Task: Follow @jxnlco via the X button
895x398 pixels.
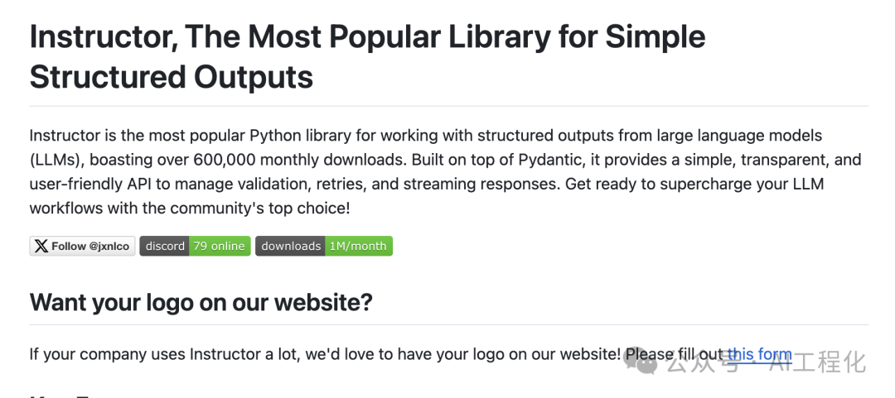Action: [82, 247]
